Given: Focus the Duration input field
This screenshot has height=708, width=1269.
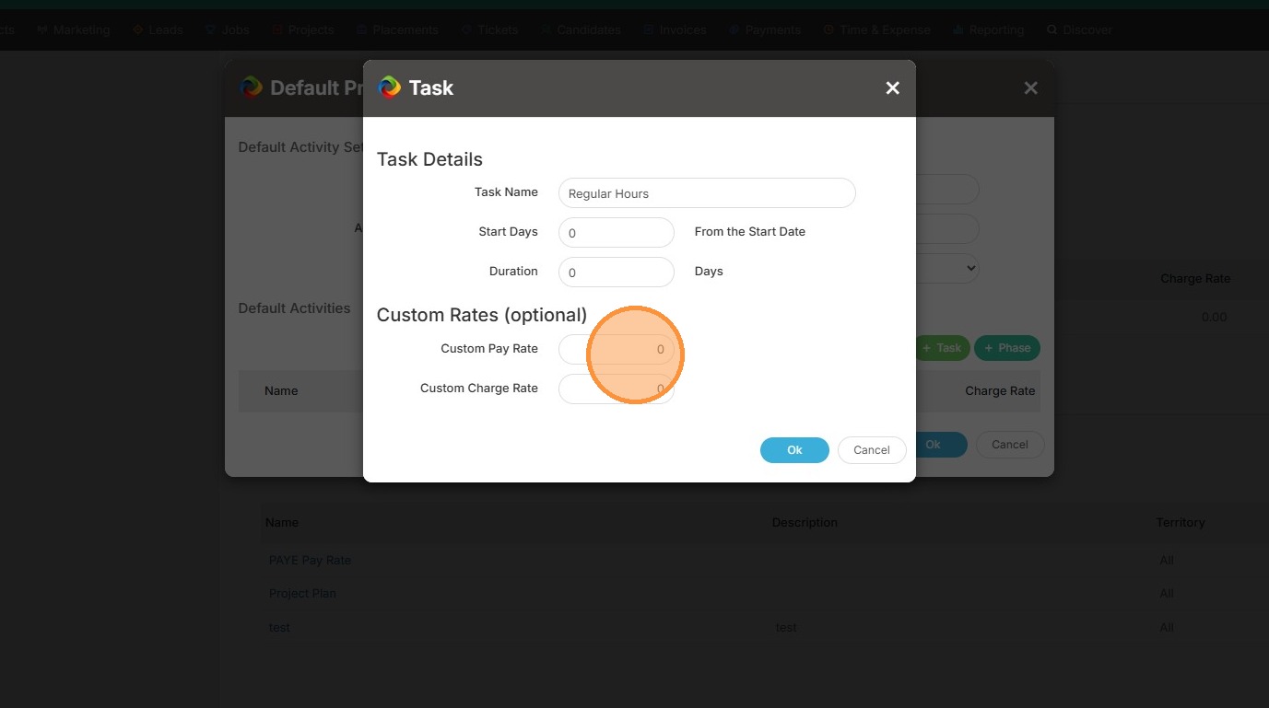Looking at the screenshot, I should click(617, 273).
